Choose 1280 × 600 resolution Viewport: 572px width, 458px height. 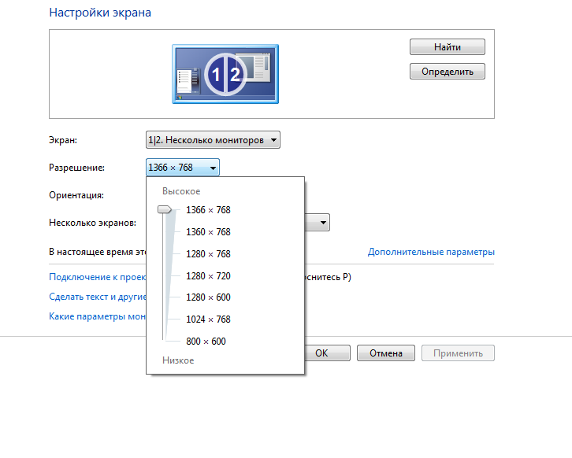[x=208, y=297]
